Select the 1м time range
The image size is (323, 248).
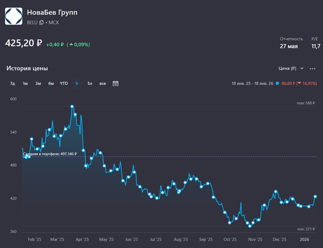tap(25, 83)
